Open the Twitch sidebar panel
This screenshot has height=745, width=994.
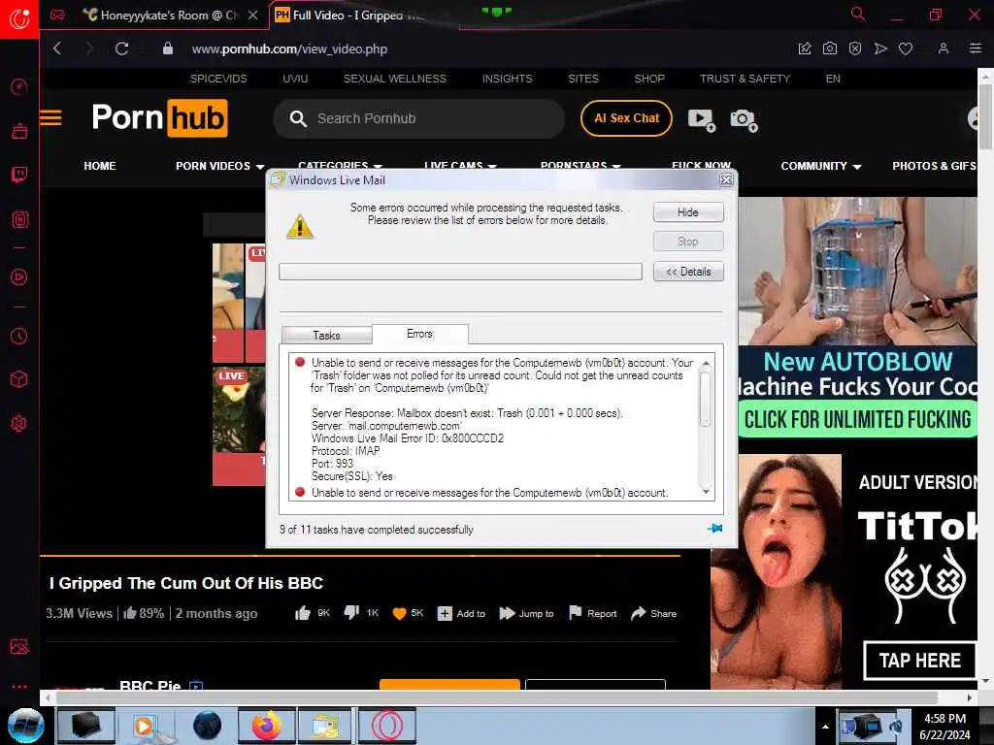19,175
